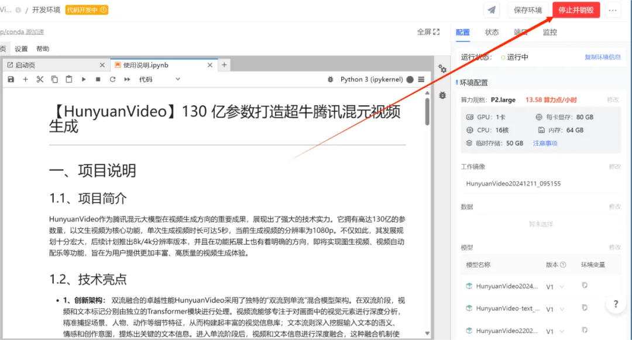Click the HunyuanVideo2024... model name

coord(507,286)
